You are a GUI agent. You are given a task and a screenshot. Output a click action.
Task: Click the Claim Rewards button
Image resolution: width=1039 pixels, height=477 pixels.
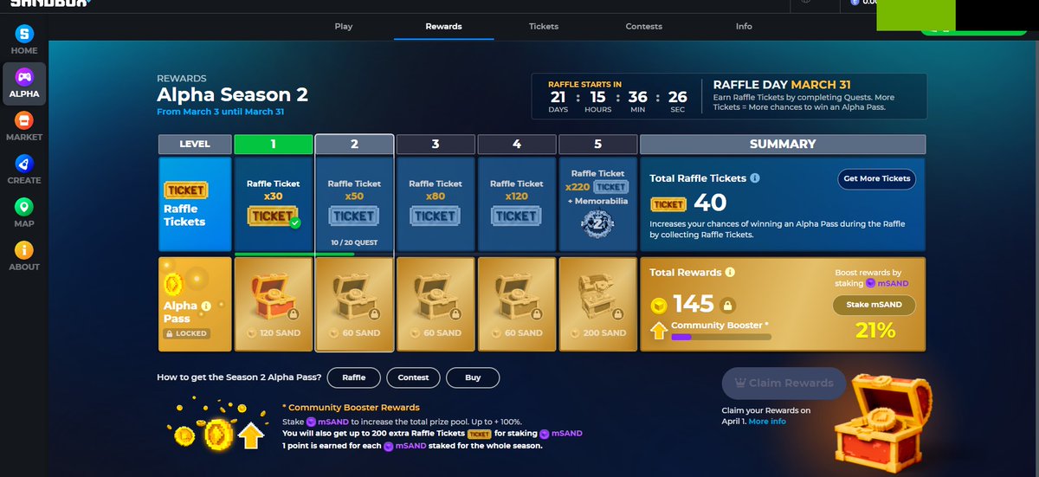(x=784, y=383)
